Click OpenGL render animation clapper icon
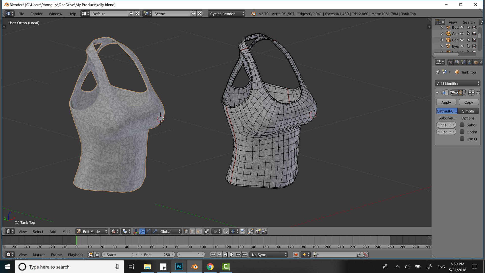485x273 pixels. [x=264, y=232]
